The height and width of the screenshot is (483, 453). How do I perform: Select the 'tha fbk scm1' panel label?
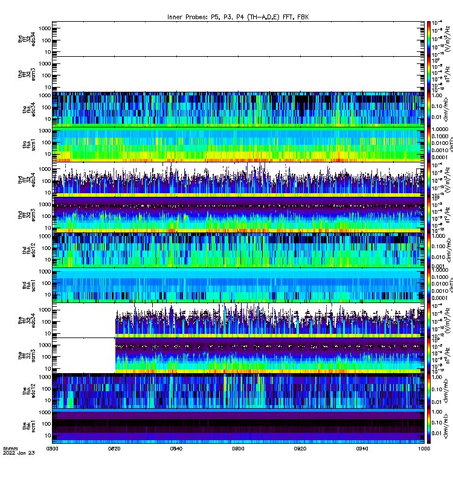pyautogui.click(x=29, y=145)
